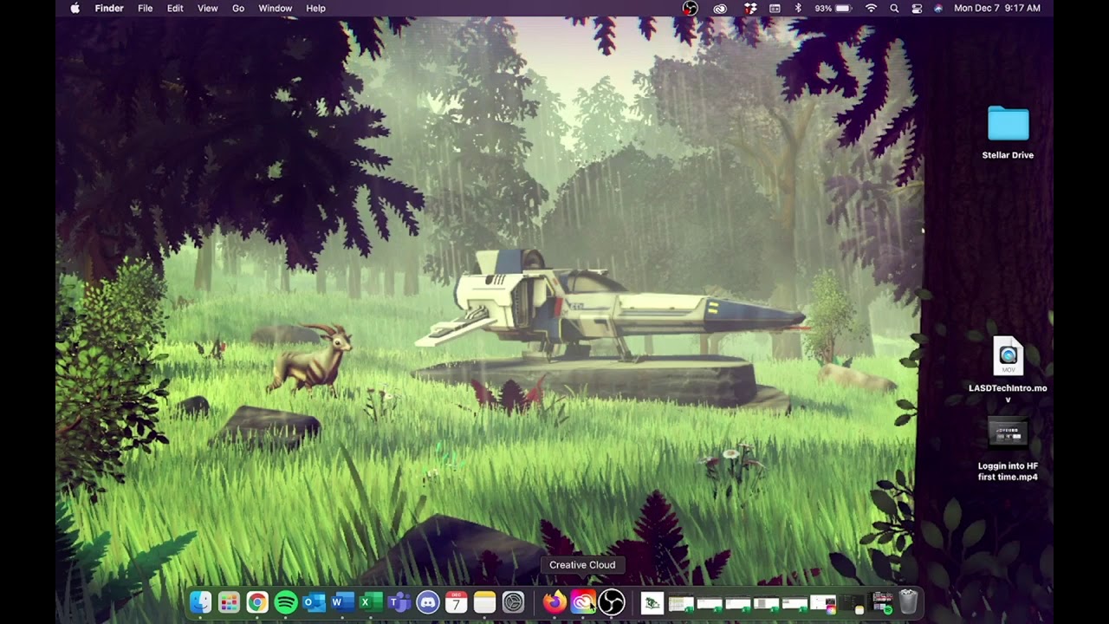Open Spotify from the Dock
Image resolution: width=1109 pixels, height=624 pixels.
pyautogui.click(x=286, y=601)
